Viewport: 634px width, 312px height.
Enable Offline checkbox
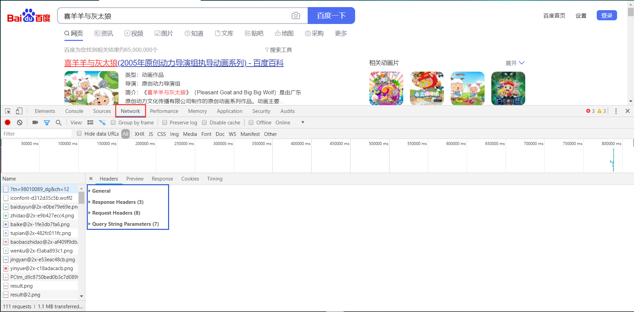click(x=251, y=122)
